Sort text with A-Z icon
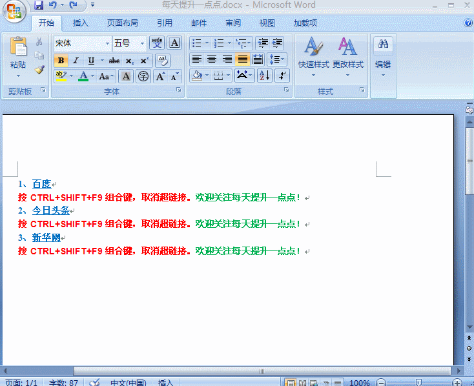The image size is (474, 386). tap(265, 76)
